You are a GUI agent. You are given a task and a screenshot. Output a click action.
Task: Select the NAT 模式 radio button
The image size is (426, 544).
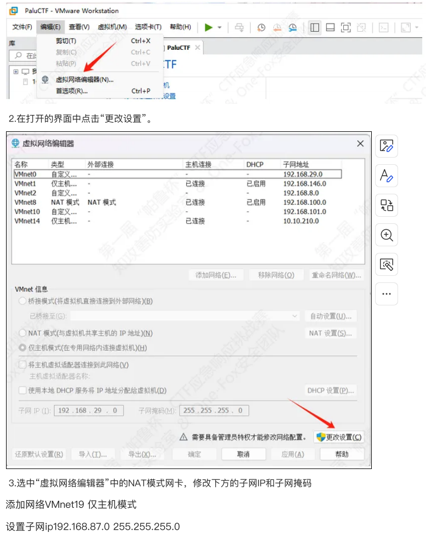pyautogui.click(x=22, y=333)
